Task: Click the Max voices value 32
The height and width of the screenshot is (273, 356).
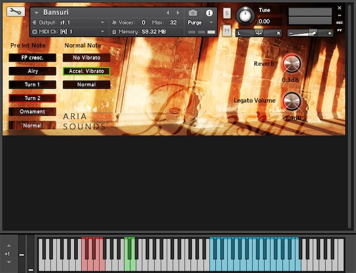Action: 173,23
